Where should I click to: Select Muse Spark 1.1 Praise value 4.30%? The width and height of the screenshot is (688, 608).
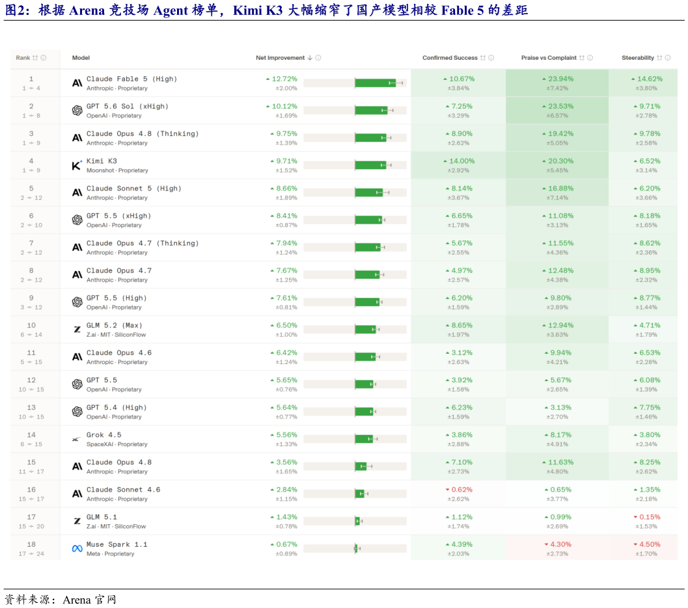[x=558, y=544]
